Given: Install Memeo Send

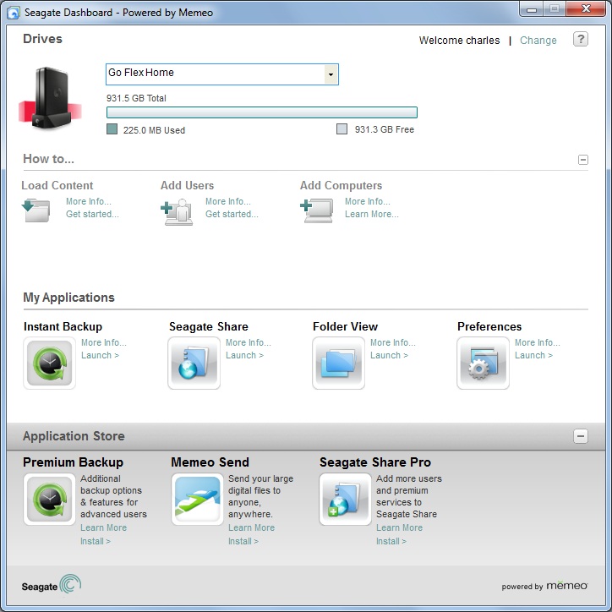Looking at the screenshot, I should pos(243,541).
